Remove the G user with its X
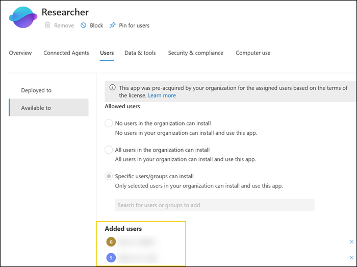The width and height of the screenshot is (357, 267). coord(351,241)
